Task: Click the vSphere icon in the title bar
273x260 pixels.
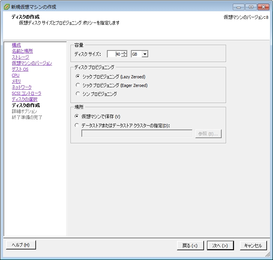Action: [x=7, y=7]
